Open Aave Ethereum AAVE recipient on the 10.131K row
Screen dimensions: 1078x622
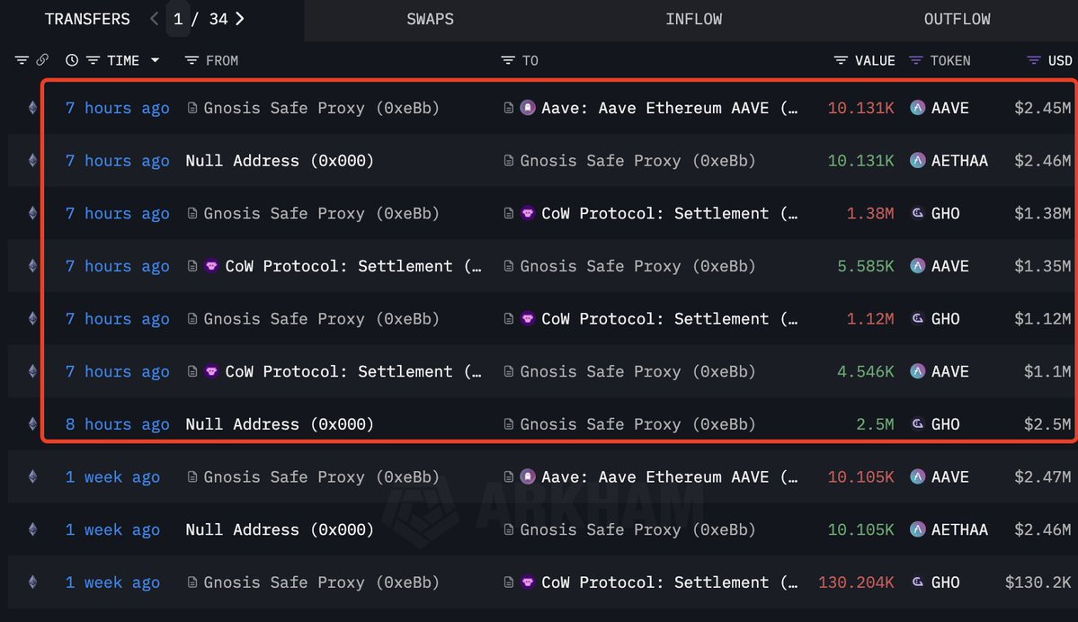click(670, 108)
